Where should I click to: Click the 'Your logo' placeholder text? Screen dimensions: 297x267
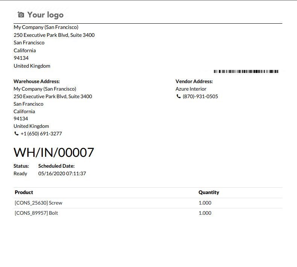(45, 15)
